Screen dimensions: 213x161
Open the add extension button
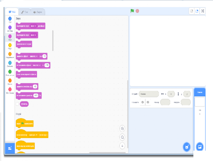coord(10,148)
